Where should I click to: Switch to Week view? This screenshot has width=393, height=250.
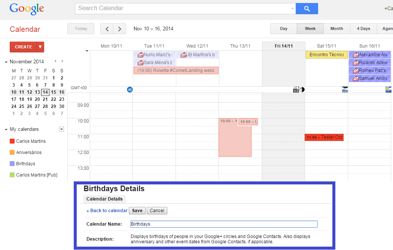(310, 28)
